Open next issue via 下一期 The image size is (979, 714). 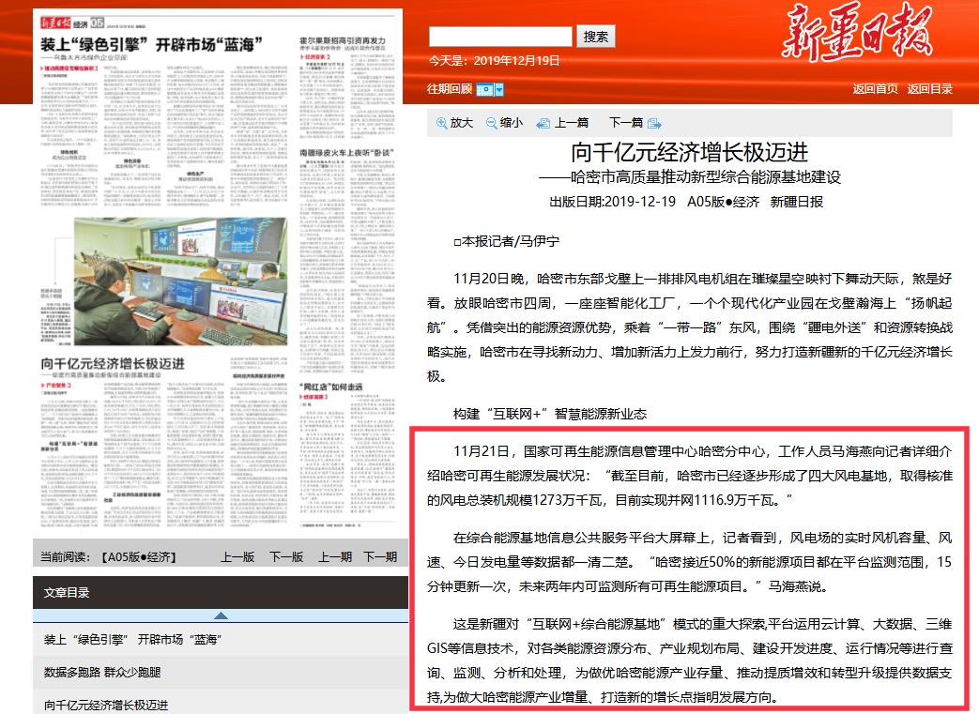point(380,556)
